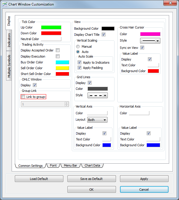Click the Load Default button
Viewport: 179px width, 200px height.
tap(39, 179)
